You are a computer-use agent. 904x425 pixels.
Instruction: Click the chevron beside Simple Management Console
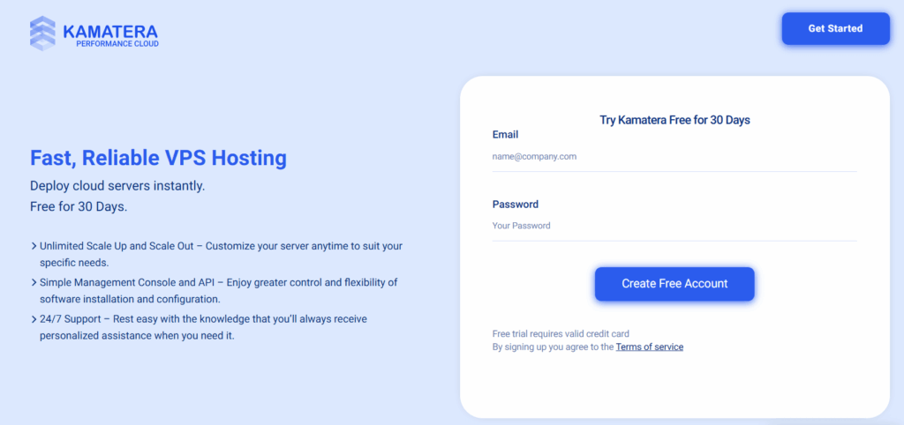tap(34, 283)
